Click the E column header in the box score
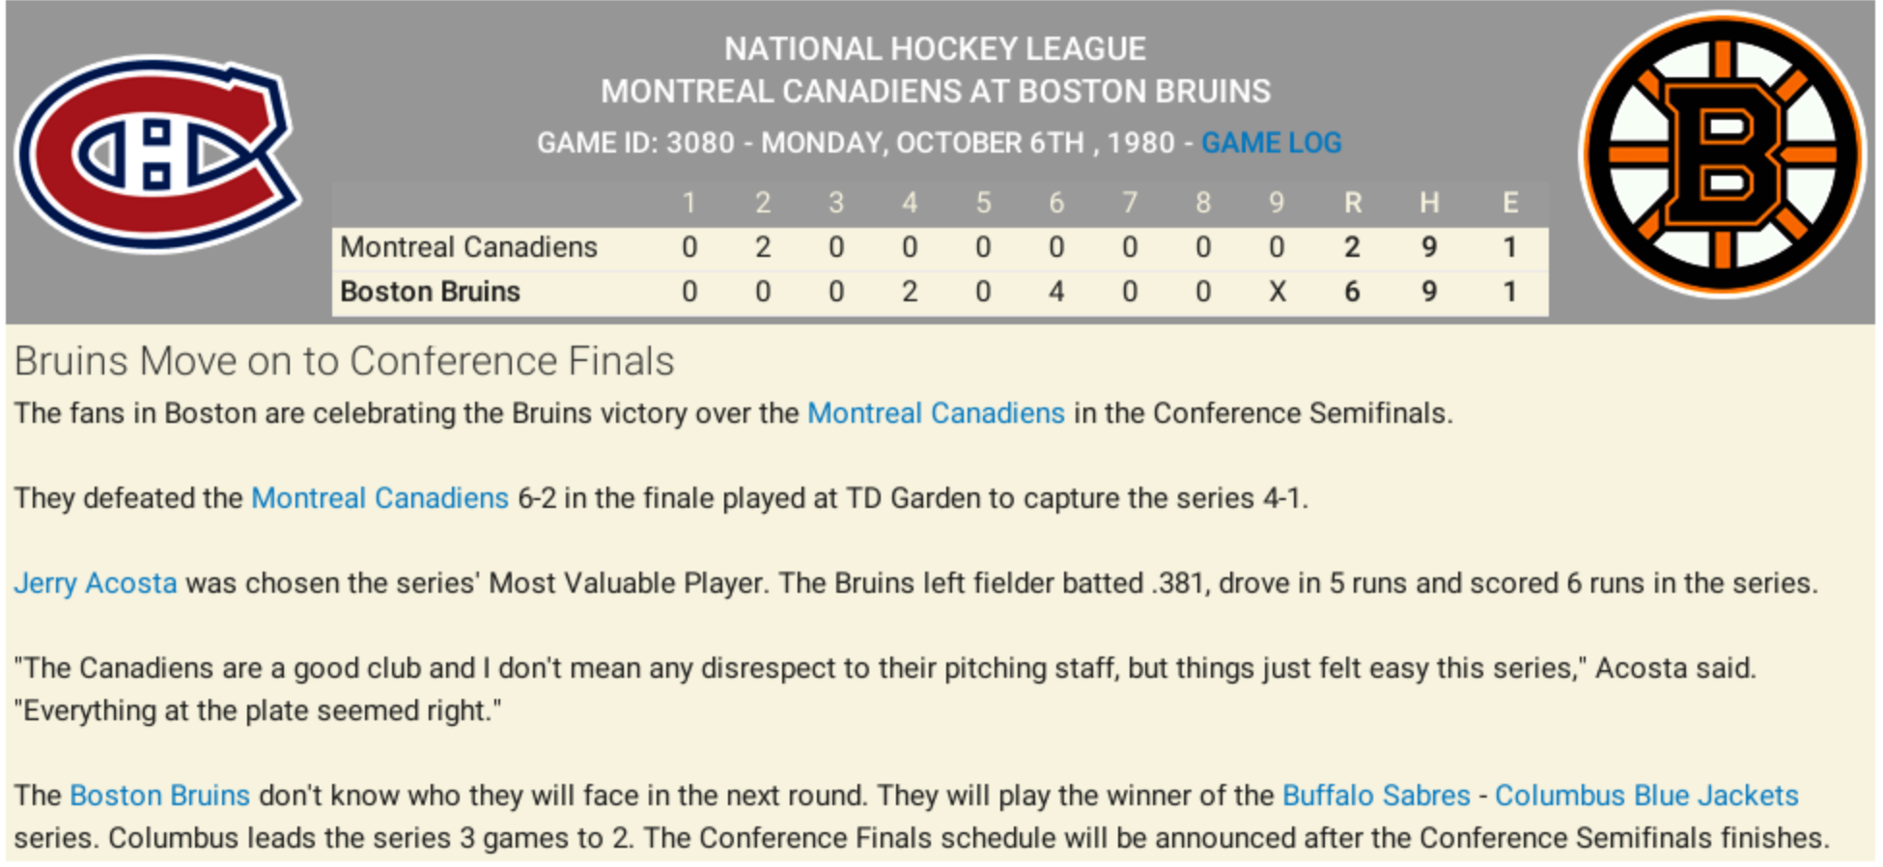Viewport: 1883px width, 867px height. point(1510,203)
